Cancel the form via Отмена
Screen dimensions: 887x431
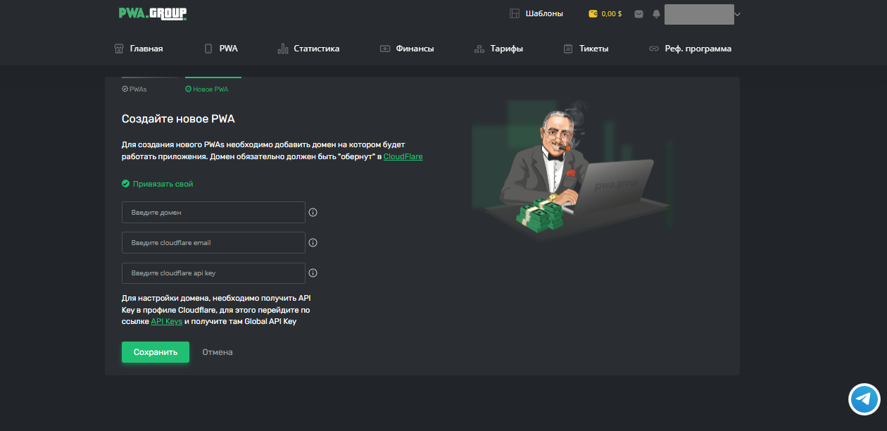point(218,352)
